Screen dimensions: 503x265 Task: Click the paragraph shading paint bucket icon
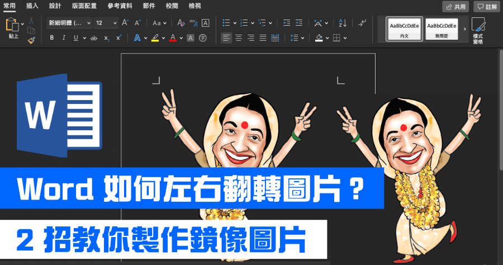coord(319,38)
